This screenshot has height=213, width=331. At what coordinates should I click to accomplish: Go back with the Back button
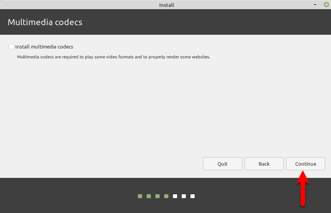pos(264,164)
